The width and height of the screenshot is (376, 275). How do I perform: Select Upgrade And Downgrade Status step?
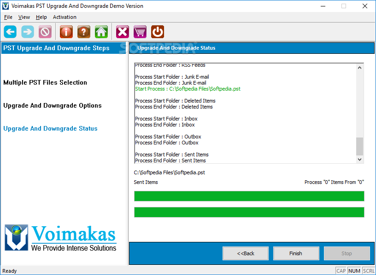tap(50, 128)
